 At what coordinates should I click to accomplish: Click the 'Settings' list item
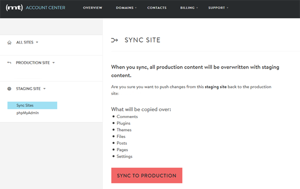click(124, 156)
